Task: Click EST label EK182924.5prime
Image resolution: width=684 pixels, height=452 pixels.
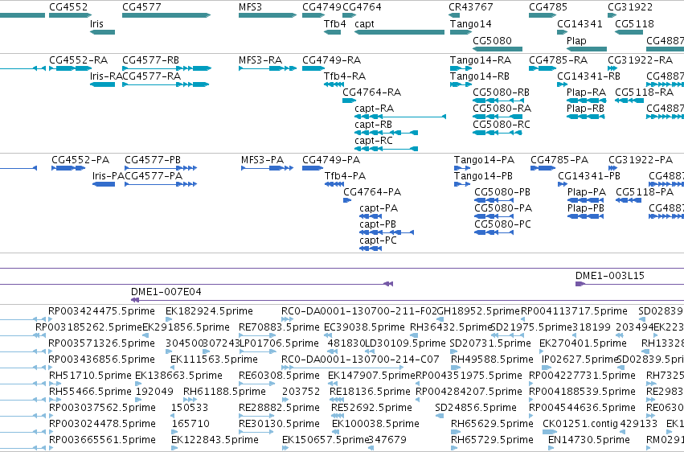Action: (x=210, y=311)
